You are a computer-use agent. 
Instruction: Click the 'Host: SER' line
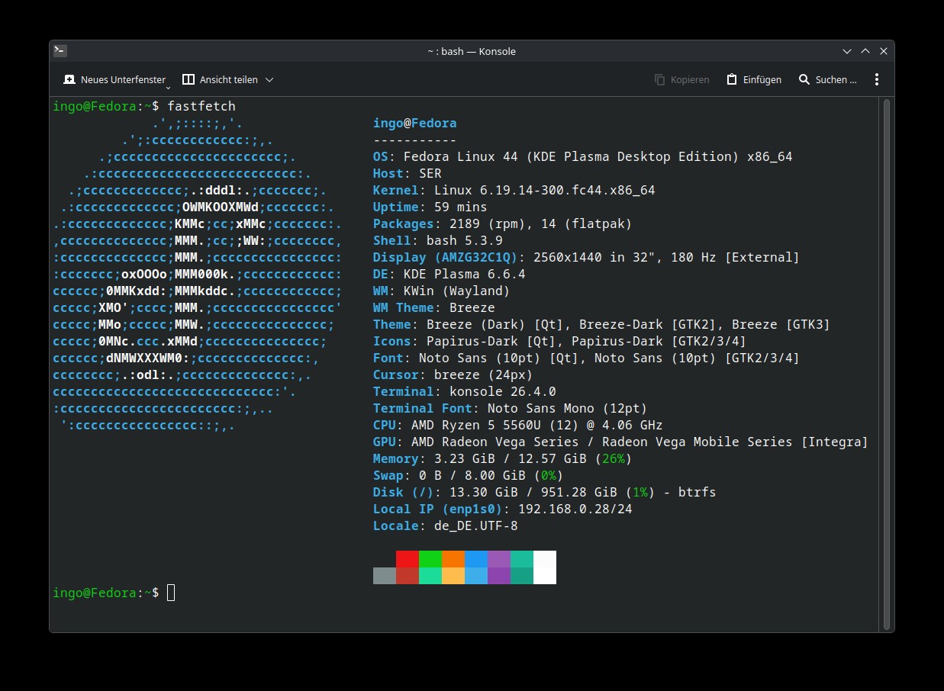(x=408, y=173)
